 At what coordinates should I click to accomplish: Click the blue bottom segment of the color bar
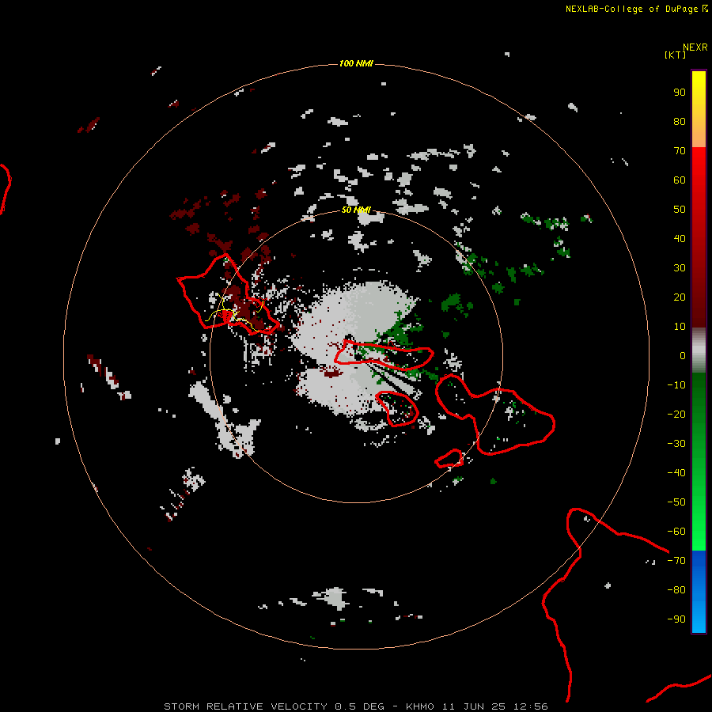[699, 592]
